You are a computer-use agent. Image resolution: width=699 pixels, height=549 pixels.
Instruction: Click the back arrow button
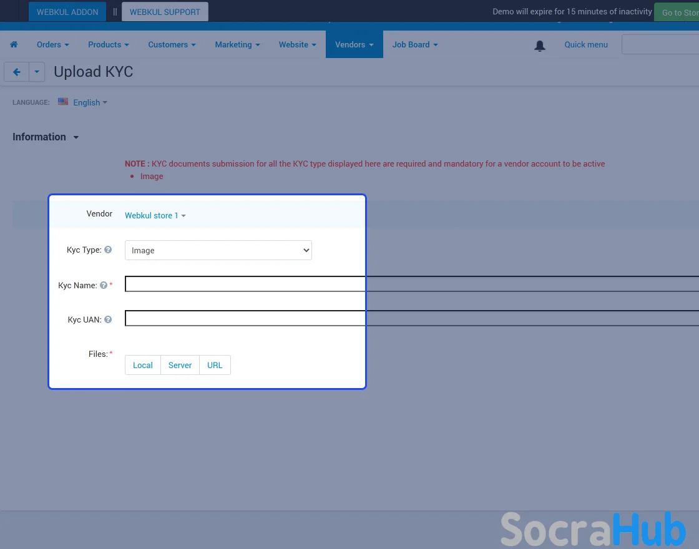click(17, 72)
